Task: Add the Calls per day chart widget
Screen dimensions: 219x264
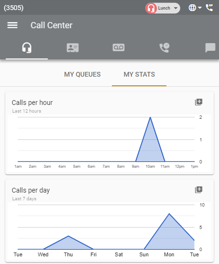Action: [x=198, y=190]
